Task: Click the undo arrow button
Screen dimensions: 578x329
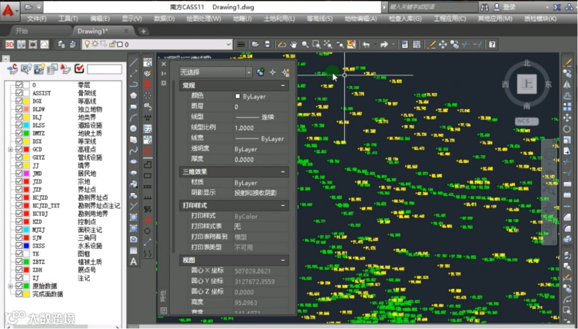Action: [x=366, y=44]
